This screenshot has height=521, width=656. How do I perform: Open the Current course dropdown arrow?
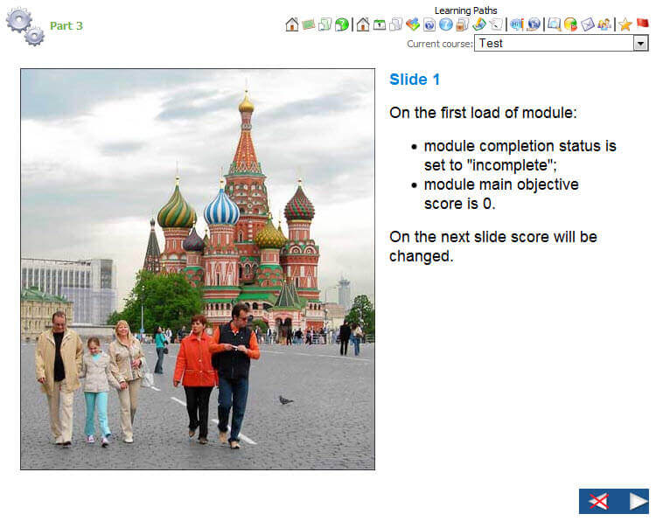[640, 43]
